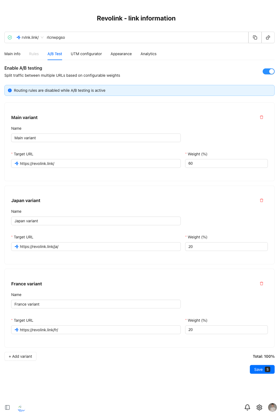Open notifications bell
The height and width of the screenshot is (414, 279).
tap(247, 407)
